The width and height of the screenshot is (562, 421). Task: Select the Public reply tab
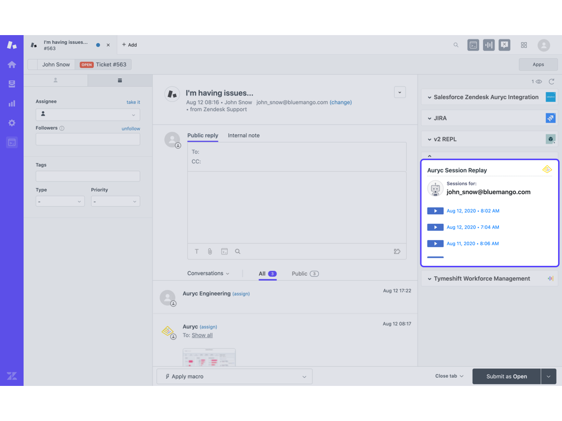click(x=203, y=135)
